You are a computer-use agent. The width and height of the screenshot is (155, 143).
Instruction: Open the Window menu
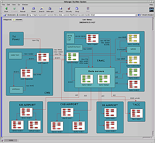(25, 5)
